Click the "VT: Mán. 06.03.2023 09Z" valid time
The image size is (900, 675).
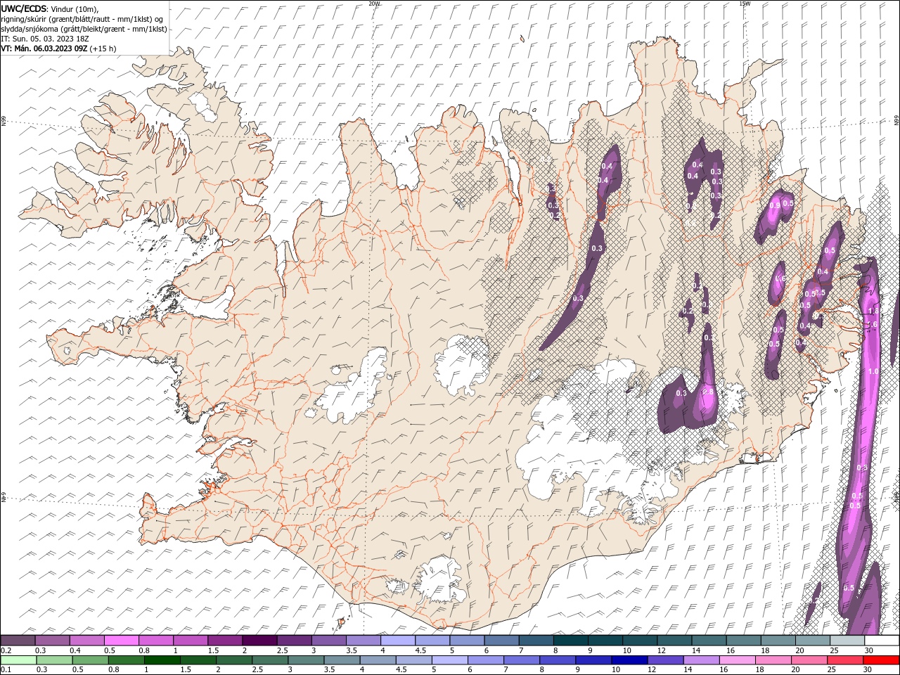(44, 49)
